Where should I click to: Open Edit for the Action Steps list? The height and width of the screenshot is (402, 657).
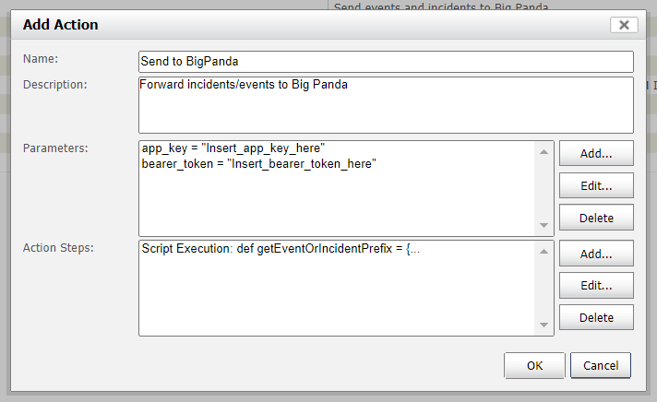pyautogui.click(x=596, y=286)
